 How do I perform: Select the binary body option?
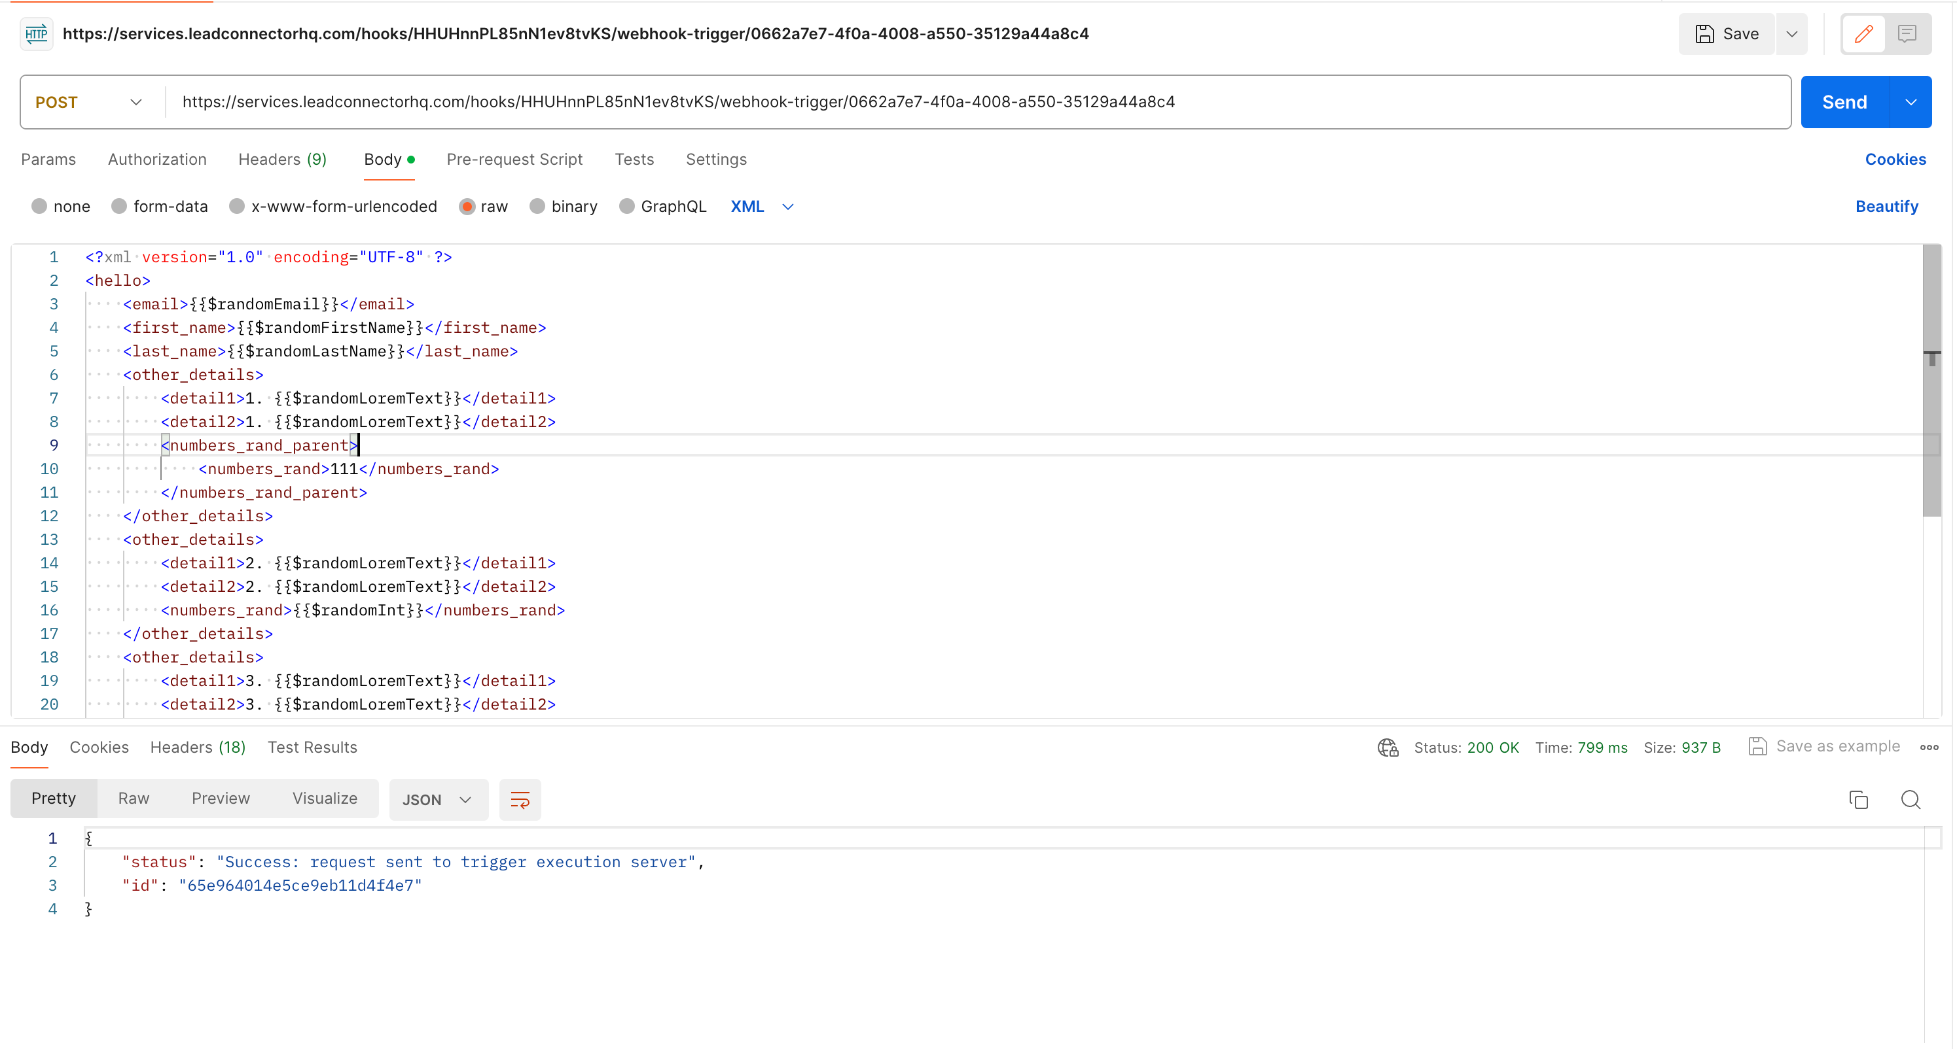point(537,207)
